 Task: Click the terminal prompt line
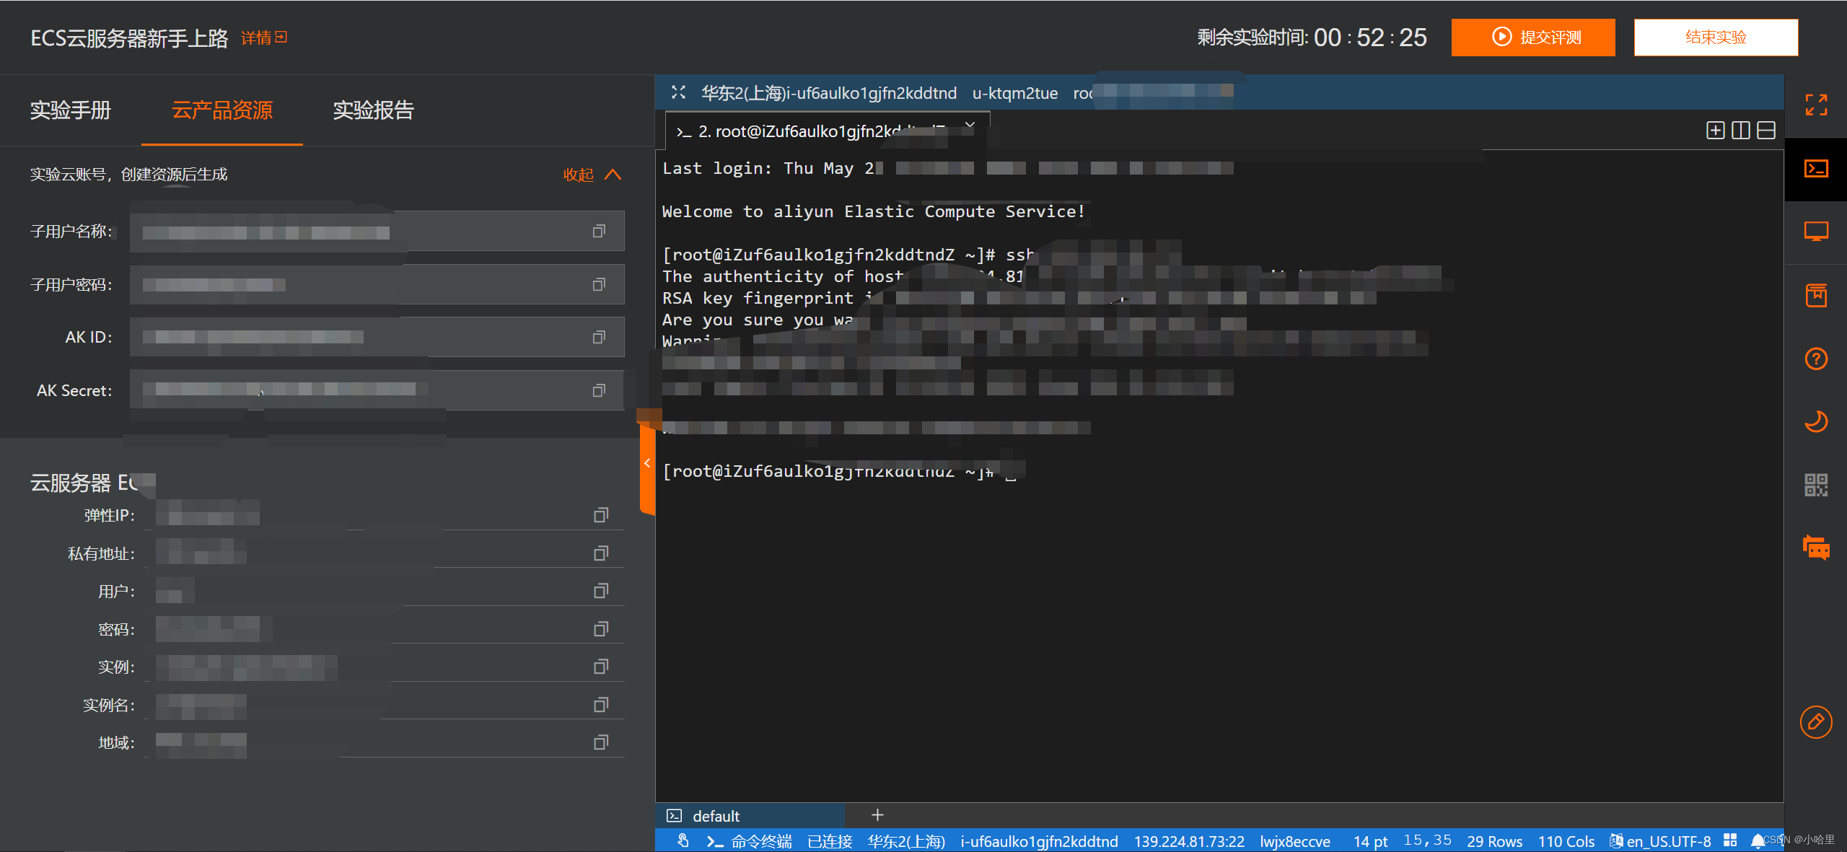(841, 472)
